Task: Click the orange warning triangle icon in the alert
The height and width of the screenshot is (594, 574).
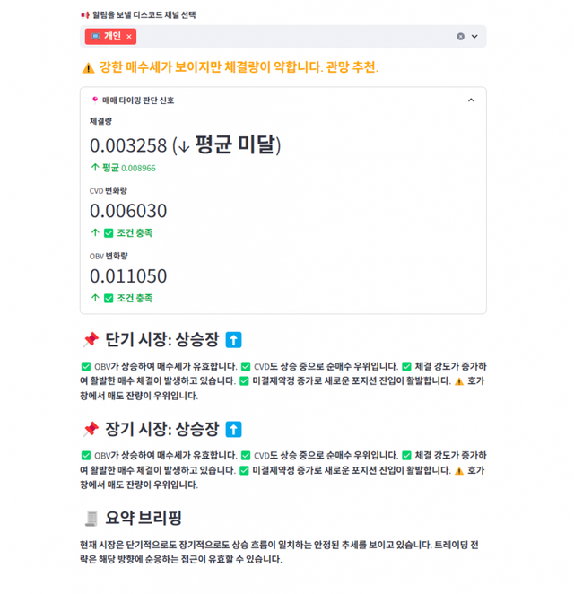Action: [x=88, y=67]
